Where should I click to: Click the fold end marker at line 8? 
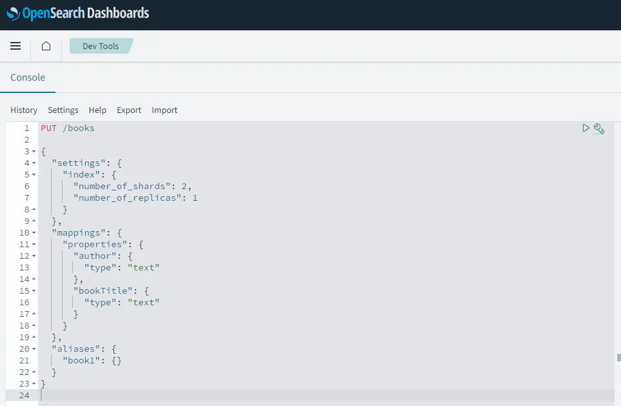pyautogui.click(x=34, y=209)
